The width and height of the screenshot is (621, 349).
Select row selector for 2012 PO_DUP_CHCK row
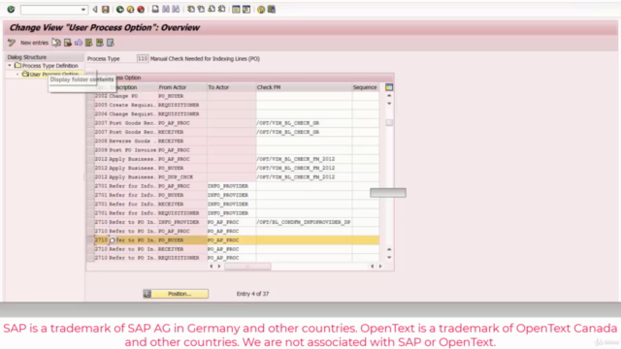pyautogui.click(x=90, y=176)
